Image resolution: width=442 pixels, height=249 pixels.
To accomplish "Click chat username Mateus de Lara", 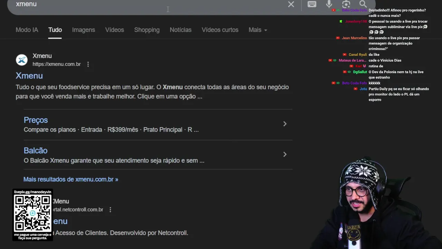I will (x=353, y=61).
